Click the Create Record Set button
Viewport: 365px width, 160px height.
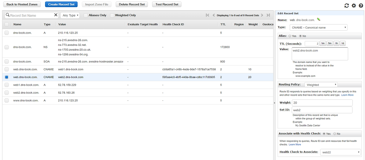pos(61,4)
